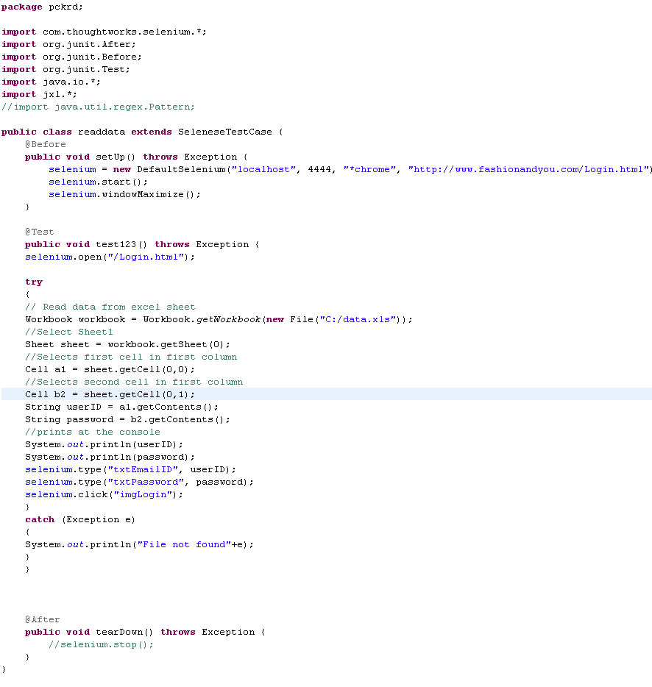The image size is (652, 687).
Task: Click the "C:/data.xls" file path string
Action: (358, 319)
